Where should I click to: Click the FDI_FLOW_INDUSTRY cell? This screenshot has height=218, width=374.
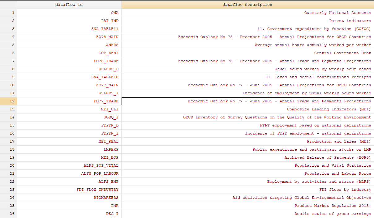(x=69, y=190)
